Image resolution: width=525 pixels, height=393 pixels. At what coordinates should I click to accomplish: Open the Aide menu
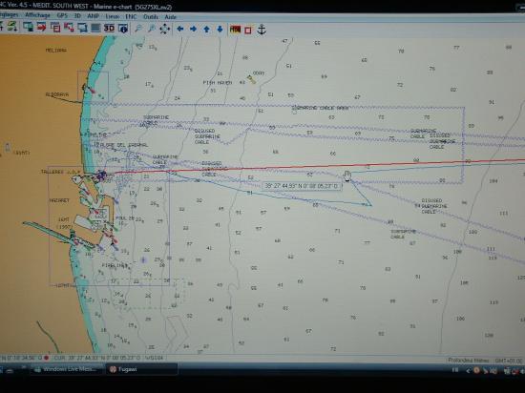tap(171, 17)
